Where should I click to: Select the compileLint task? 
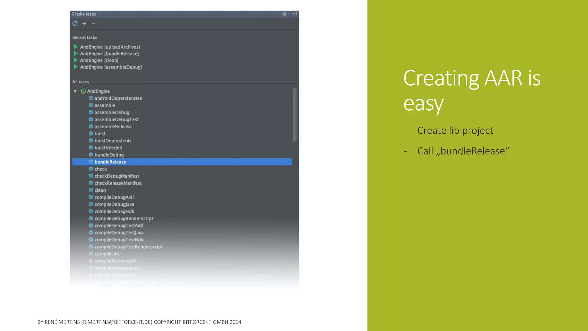click(104, 254)
